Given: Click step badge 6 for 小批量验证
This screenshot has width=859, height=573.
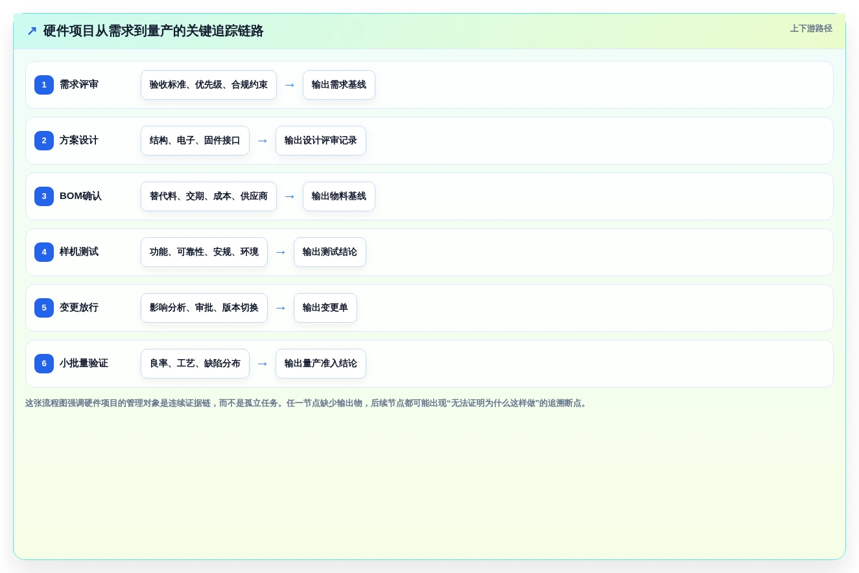Looking at the screenshot, I should [44, 364].
